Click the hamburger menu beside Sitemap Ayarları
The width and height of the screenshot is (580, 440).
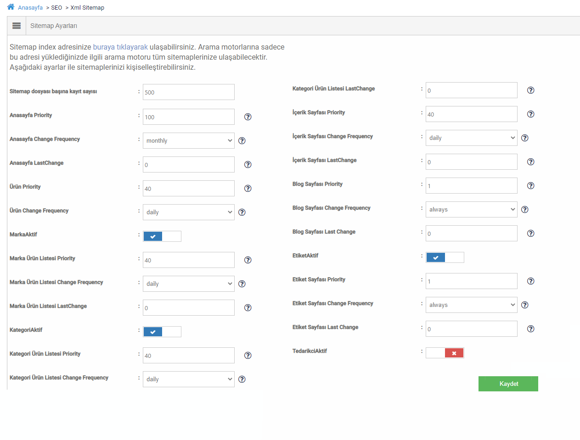tap(16, 25)
